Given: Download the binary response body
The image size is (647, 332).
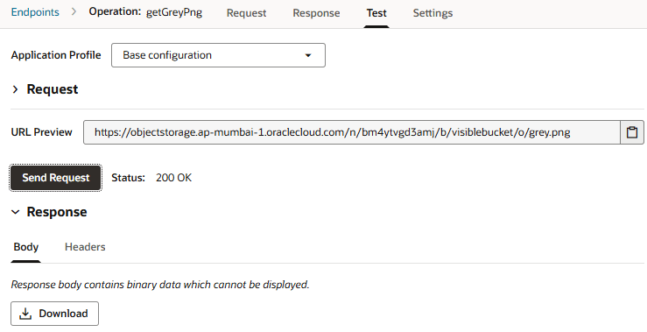Looking at the screenshot, I should 54,314.
